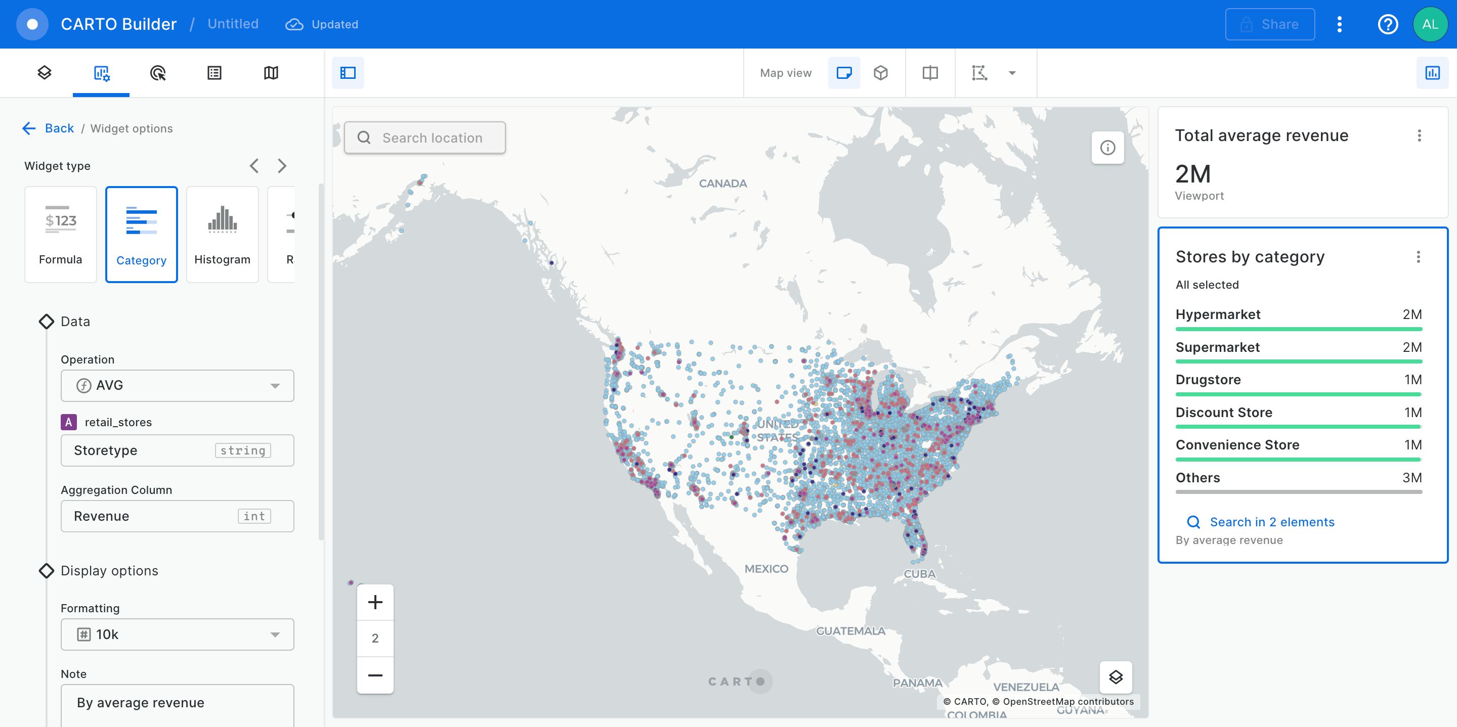The width and height of the screenshot is (1457, 727).
Task: Click the Search location field
Action: click(x=425, y=138)
